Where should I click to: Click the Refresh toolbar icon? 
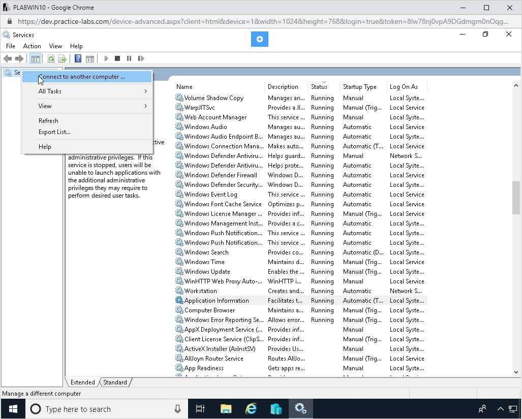[x=51, y=58]
